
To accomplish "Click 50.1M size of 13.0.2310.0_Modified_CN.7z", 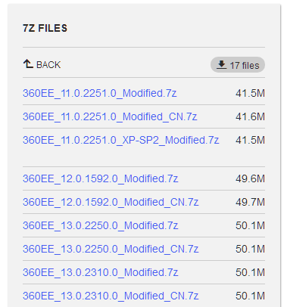I will 250,296.
